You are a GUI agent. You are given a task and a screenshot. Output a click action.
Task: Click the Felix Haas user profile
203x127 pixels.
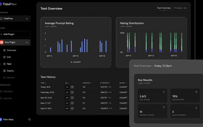coord(7,120)
